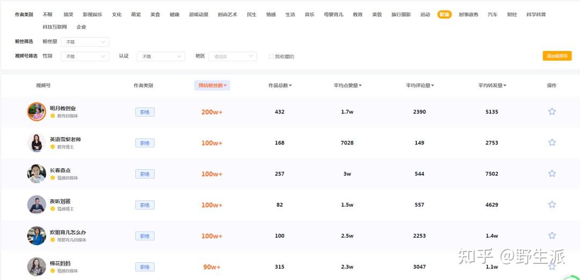Open the 英语雪梨老师 account name
The height and width of the screenshot is (280, 580).
(66, 140)
